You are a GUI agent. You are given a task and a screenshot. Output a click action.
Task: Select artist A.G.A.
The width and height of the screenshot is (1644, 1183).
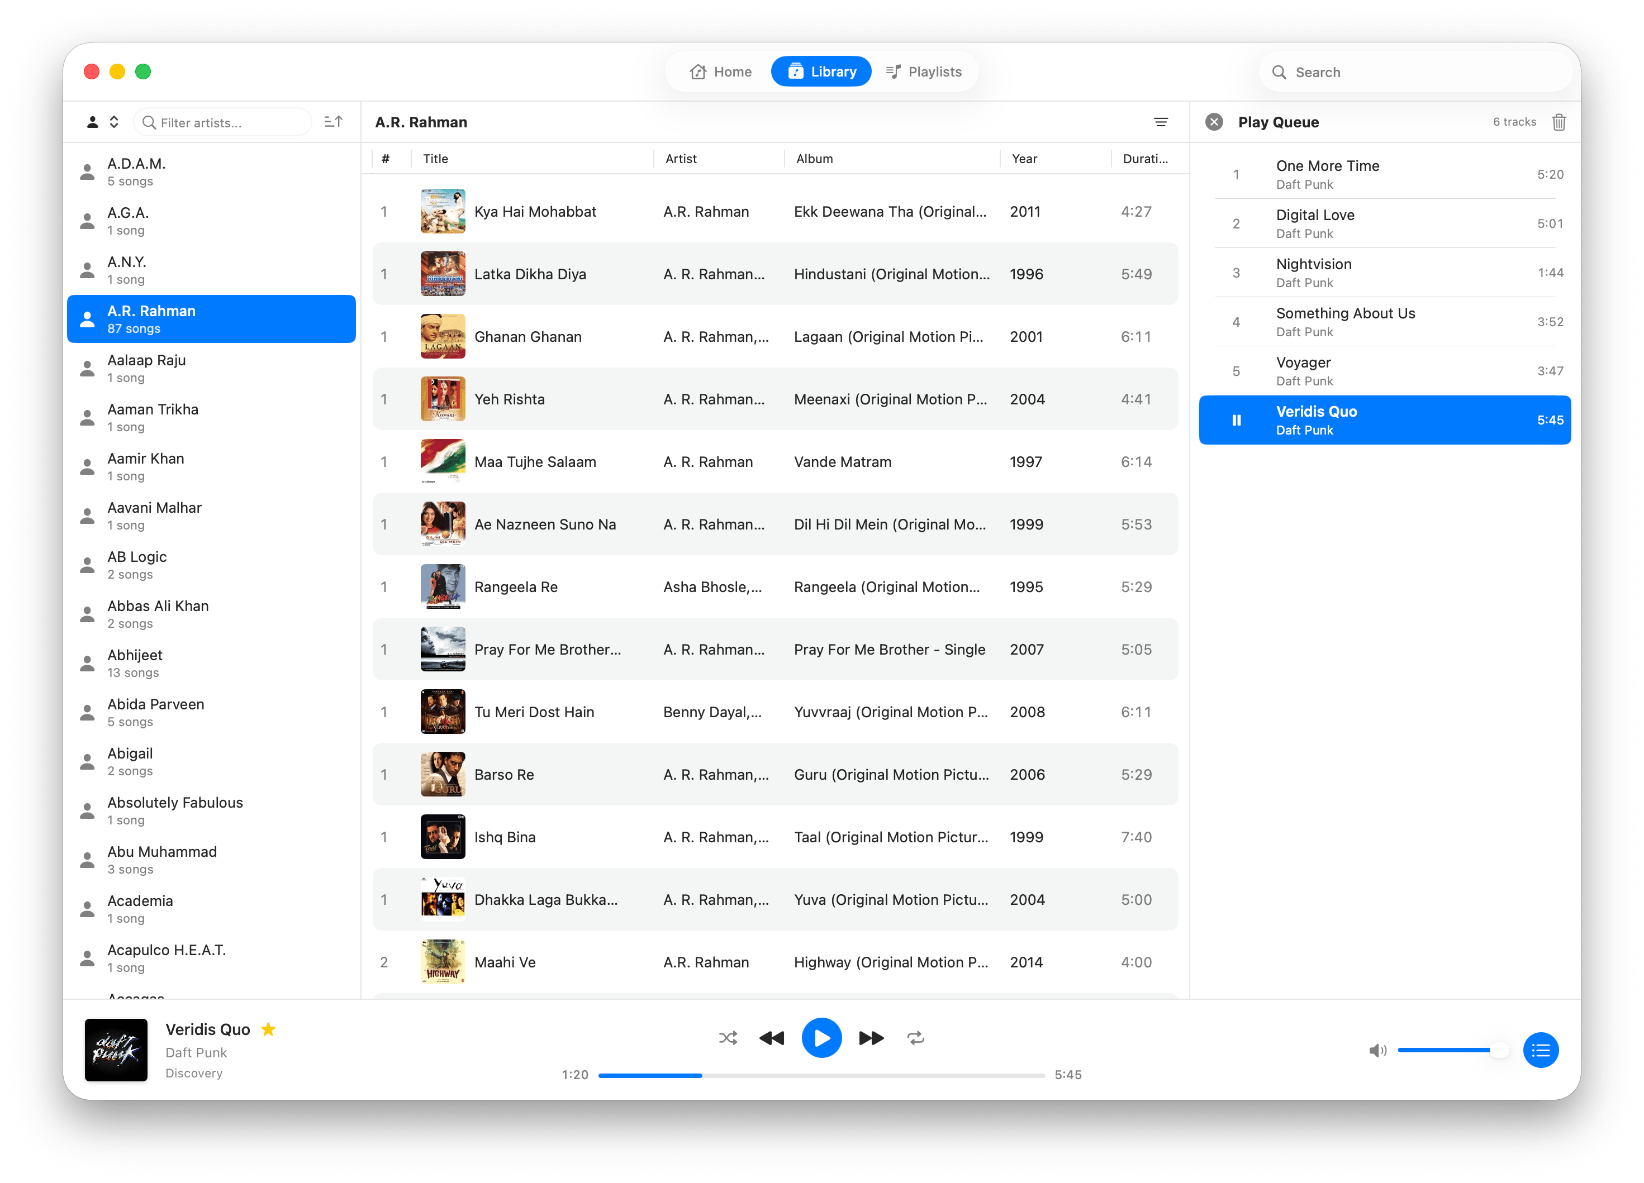tap(212, 221)
